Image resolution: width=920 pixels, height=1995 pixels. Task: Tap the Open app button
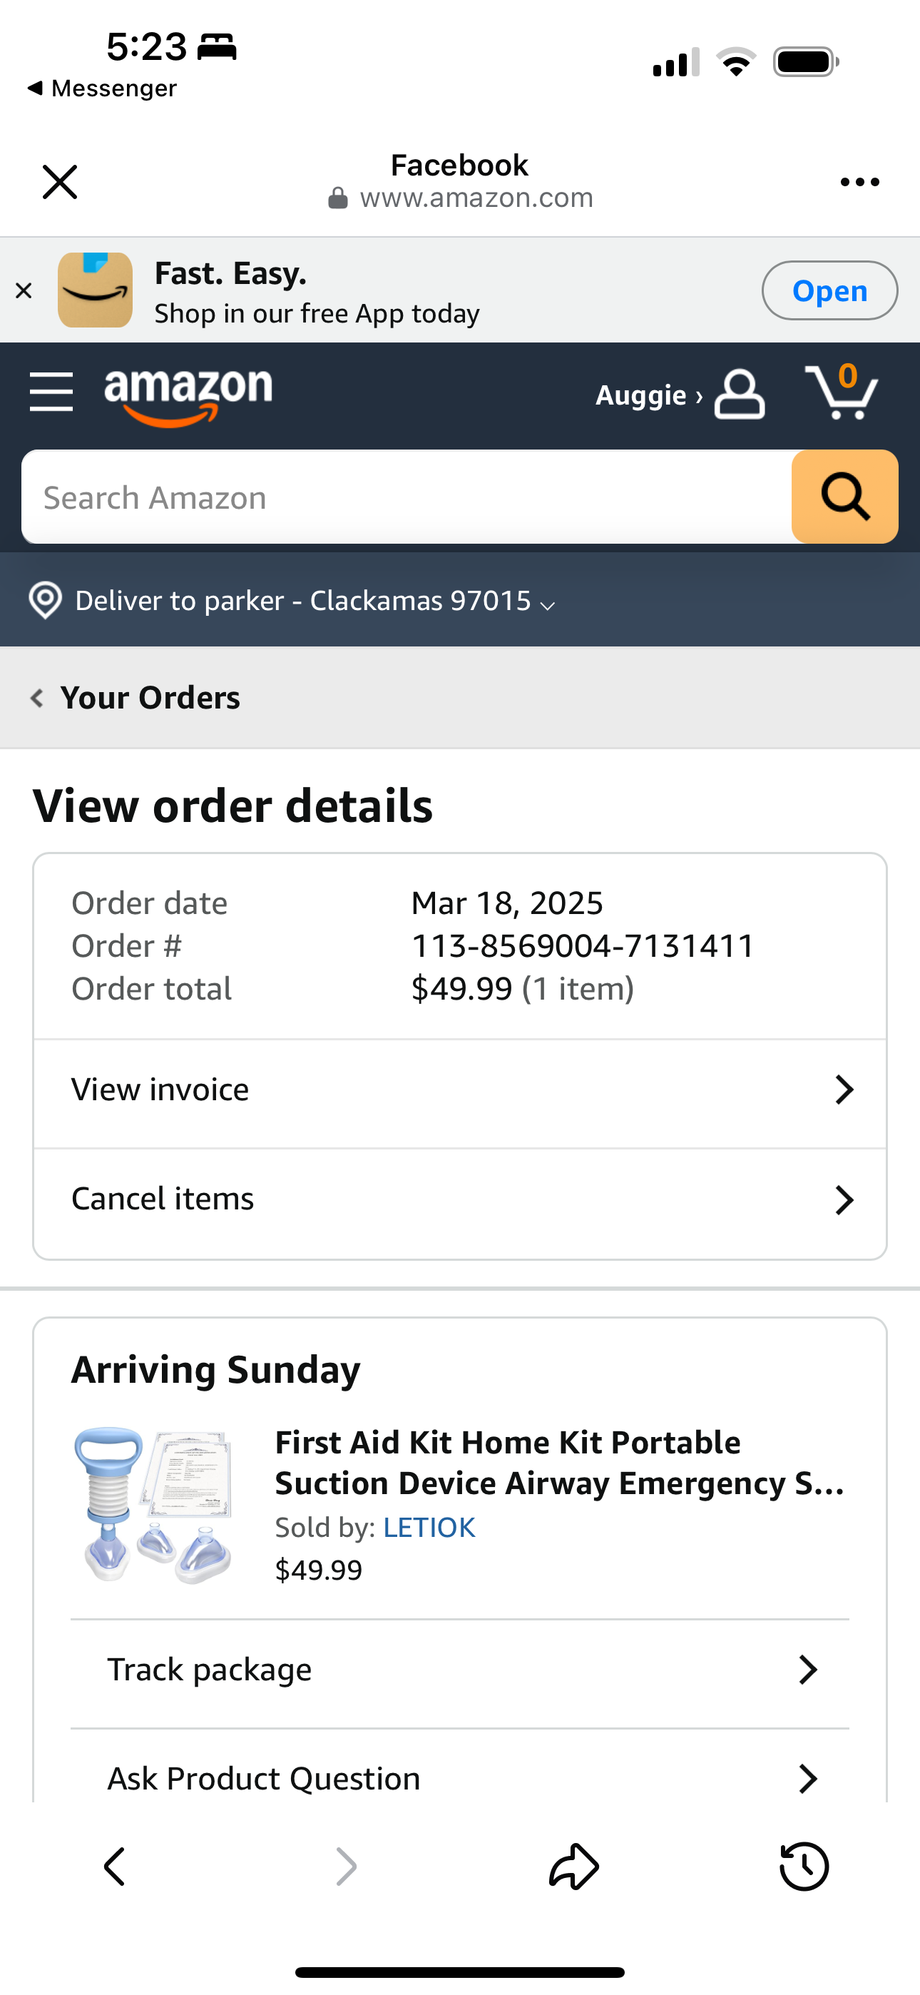click(829, 290)
